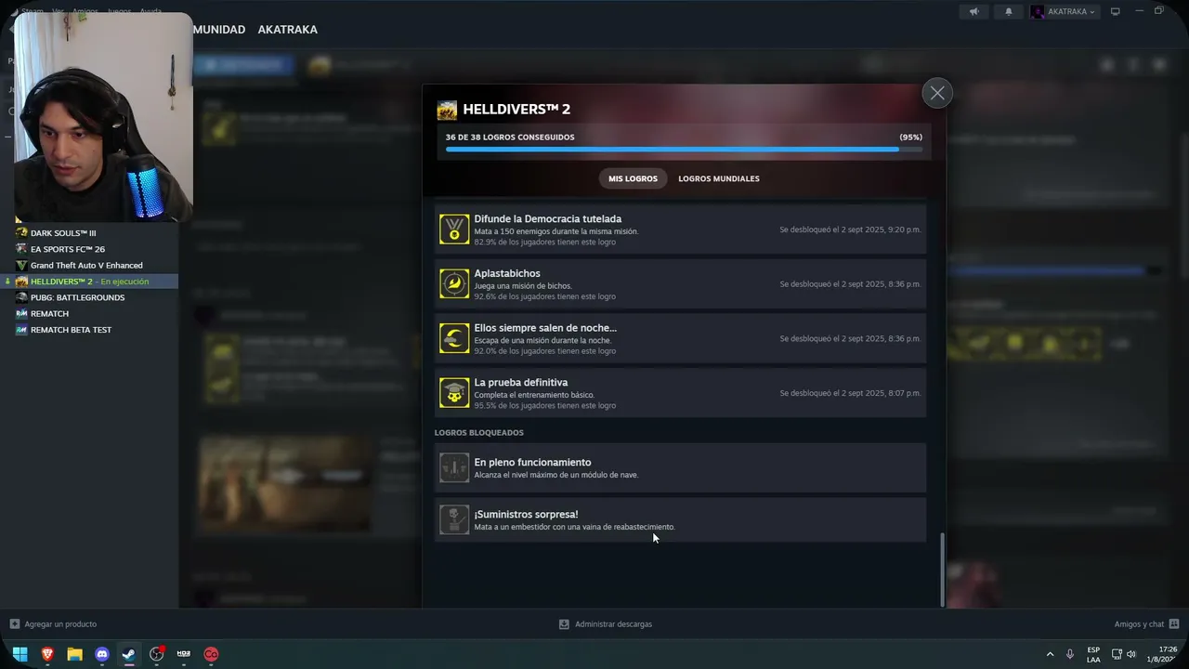Select HELLDIVERS 2 running game entry
Viewport: 1189px width, 669px height.
[89, 282]
